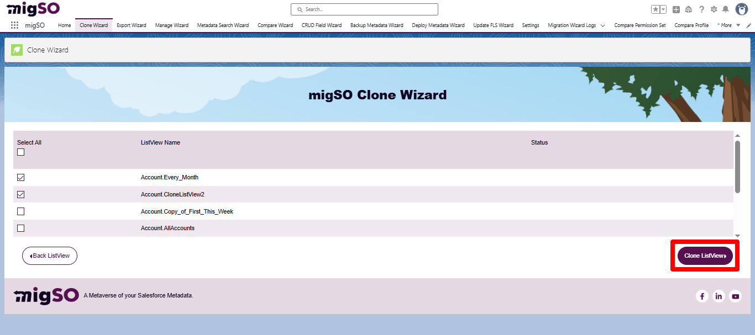Check the Select All checkbox

20,152
